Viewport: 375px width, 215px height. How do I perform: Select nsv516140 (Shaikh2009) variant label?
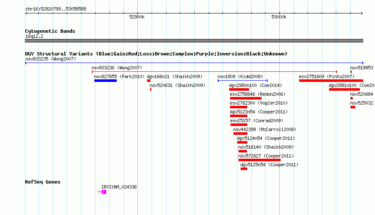pos(266,147)
